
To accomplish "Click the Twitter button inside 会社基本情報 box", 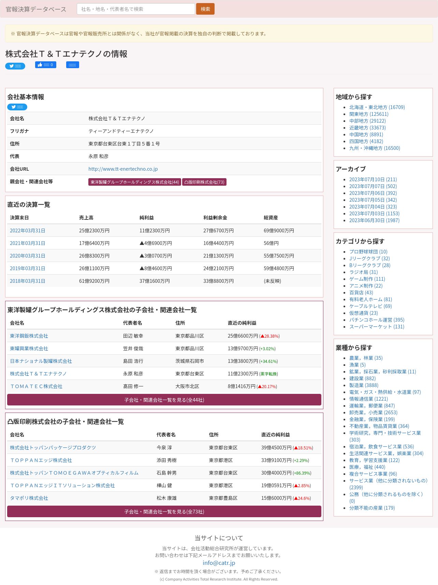I will click(x=17, y=107).
